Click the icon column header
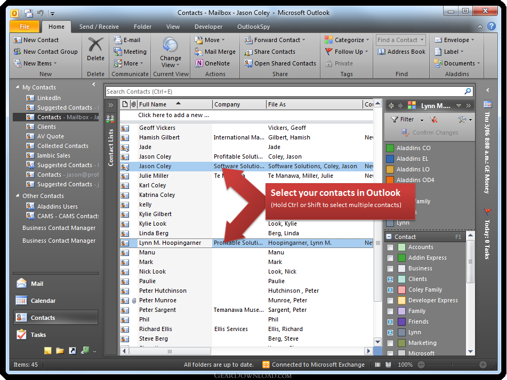This screenshot has width=507, height=380. 125,104
